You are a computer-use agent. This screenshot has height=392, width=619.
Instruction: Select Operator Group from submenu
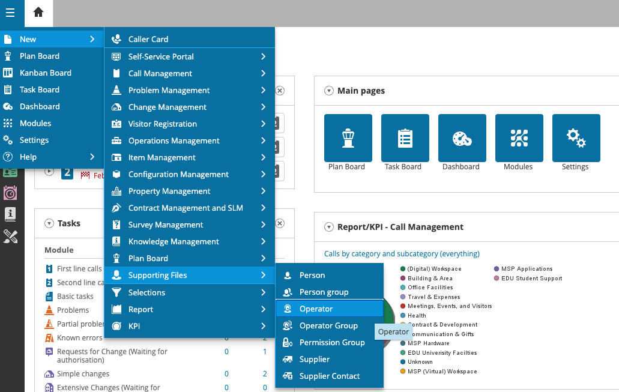click(x=328, y=325)
